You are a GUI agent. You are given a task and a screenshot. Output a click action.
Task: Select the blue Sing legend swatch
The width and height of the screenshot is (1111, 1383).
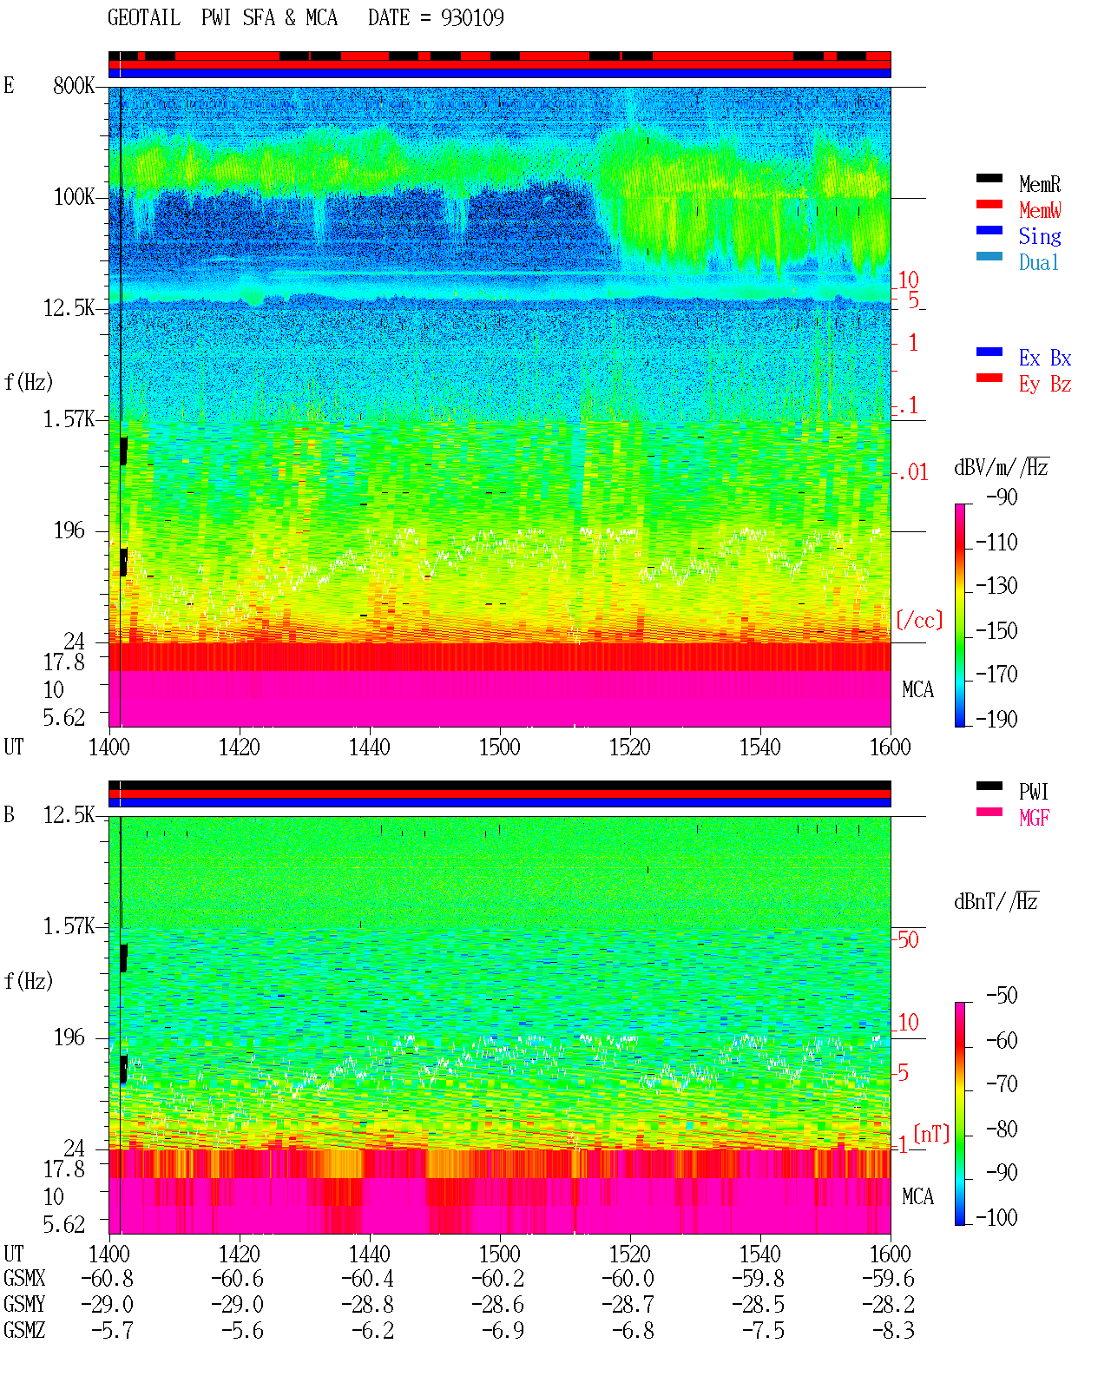pyautogui.click(x=989, y=230)
